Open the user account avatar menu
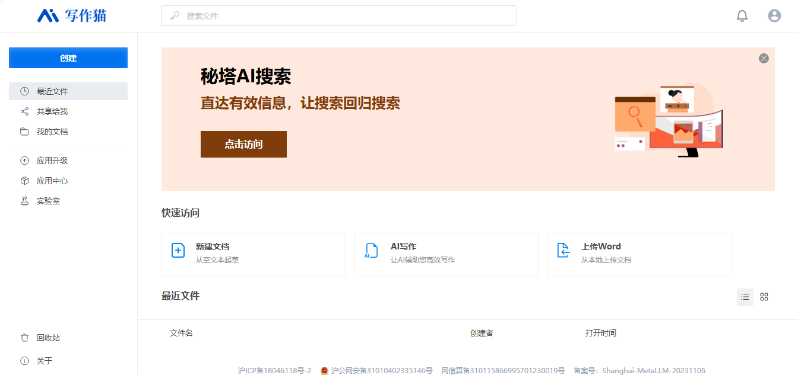Image resolution: width=798 pixels, height=375 pixels. point(774,16)
